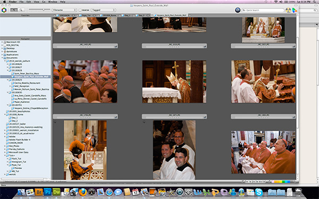Screen dimensions: 319x199
Task: Select Vespers_Sistine_Chapel&Reception folder
Action: 31,108
